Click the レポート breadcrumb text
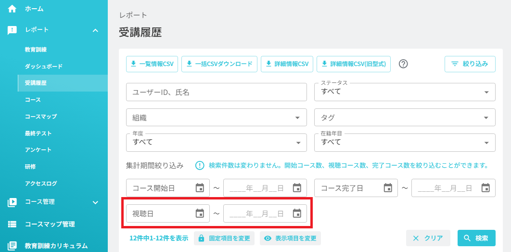 click(x=133, y=15)
